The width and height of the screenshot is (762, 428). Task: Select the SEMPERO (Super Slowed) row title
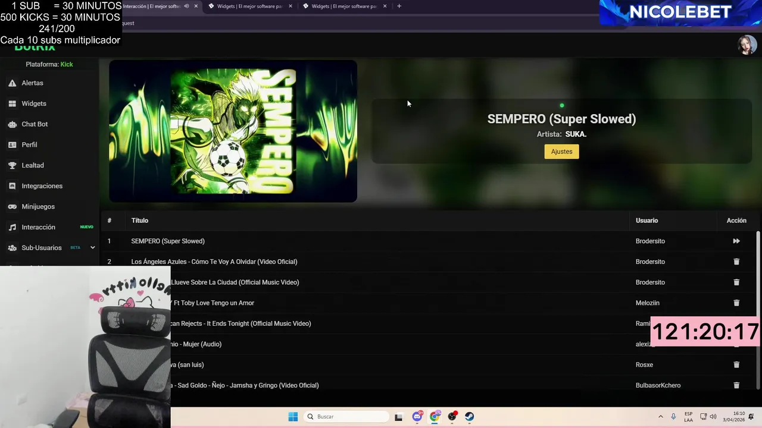[168, 241]
